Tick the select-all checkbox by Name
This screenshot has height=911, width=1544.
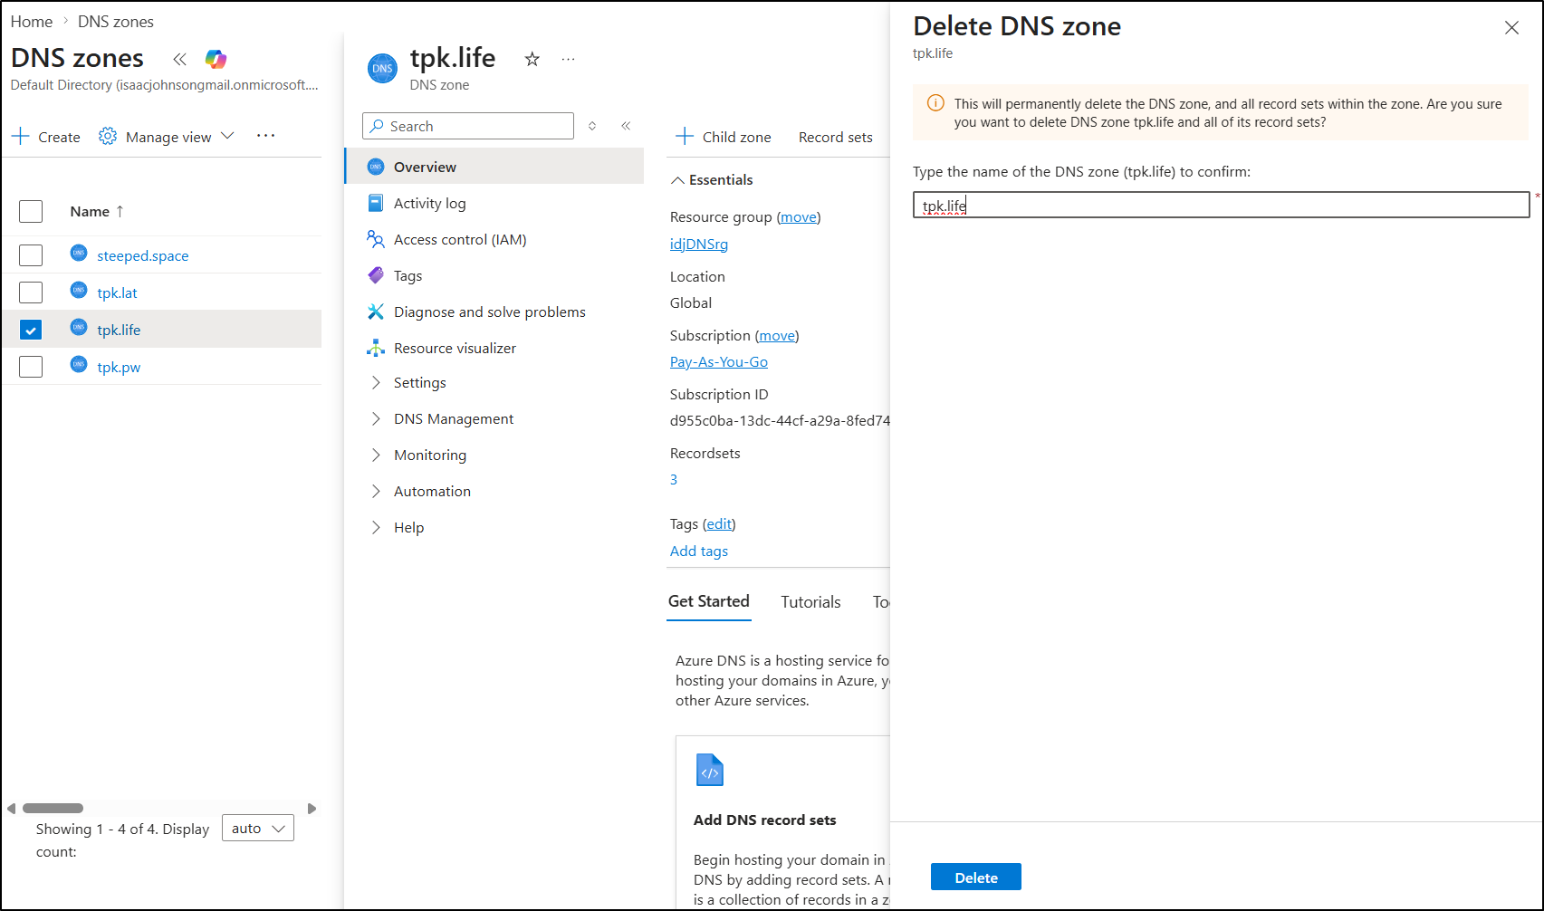coord(31,211)
